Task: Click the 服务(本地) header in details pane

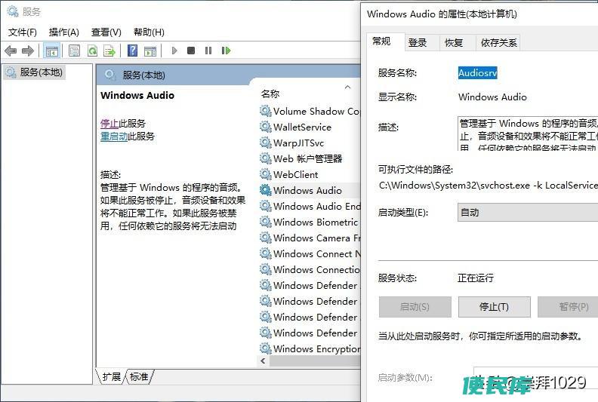Action: 143,75
